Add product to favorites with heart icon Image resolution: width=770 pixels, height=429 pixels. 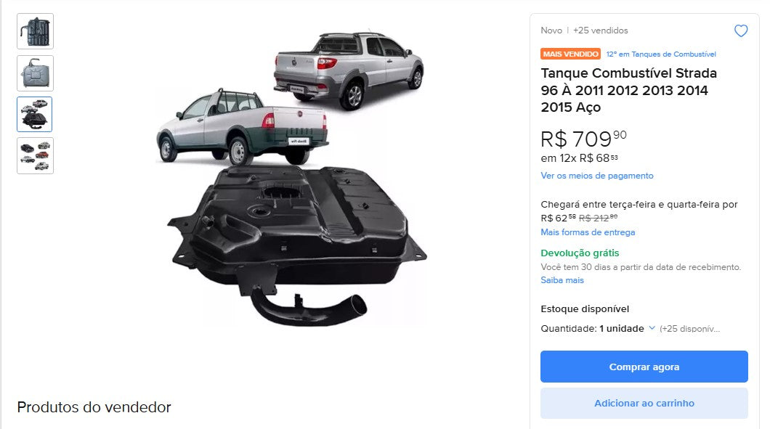coord(740,31)
